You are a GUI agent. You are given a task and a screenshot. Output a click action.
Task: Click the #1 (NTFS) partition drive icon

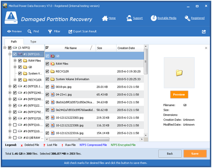[x=20, y=54]
